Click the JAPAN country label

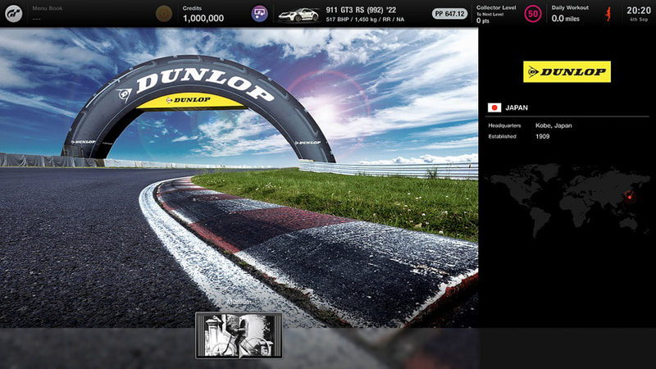coord(517,107)
